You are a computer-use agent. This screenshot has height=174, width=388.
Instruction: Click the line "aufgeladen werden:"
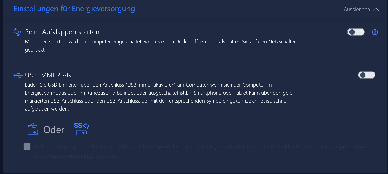point(47,109)
